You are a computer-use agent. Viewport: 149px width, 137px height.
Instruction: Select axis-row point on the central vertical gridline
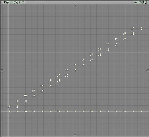[67, 111]
